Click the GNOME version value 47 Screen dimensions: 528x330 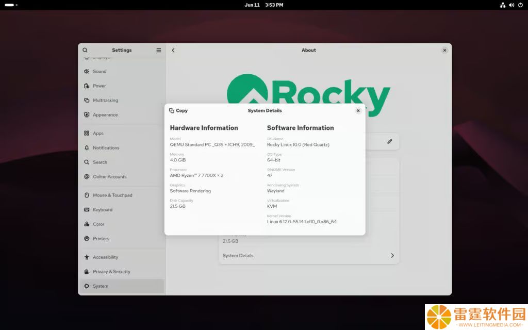click(270, 175)
